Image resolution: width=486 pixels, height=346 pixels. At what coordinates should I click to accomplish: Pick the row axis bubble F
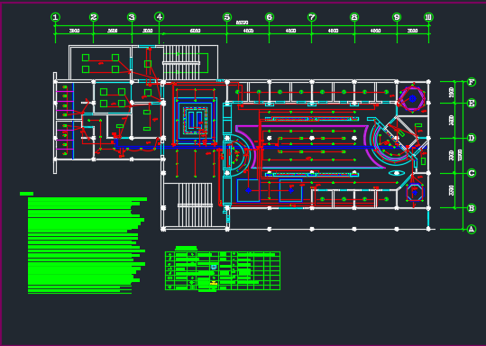pyautogui.click(x=472, y=82)
